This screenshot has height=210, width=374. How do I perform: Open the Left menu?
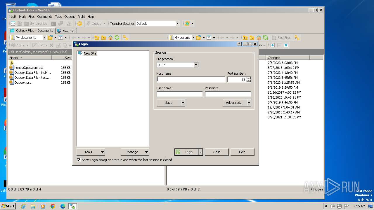[x=14, y=17]
